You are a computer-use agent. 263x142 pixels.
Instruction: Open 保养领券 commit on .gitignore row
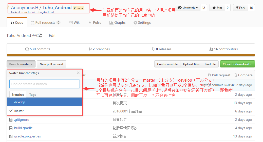click(120, 120)
